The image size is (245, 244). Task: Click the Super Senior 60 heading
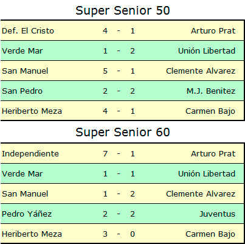[123, 133]
